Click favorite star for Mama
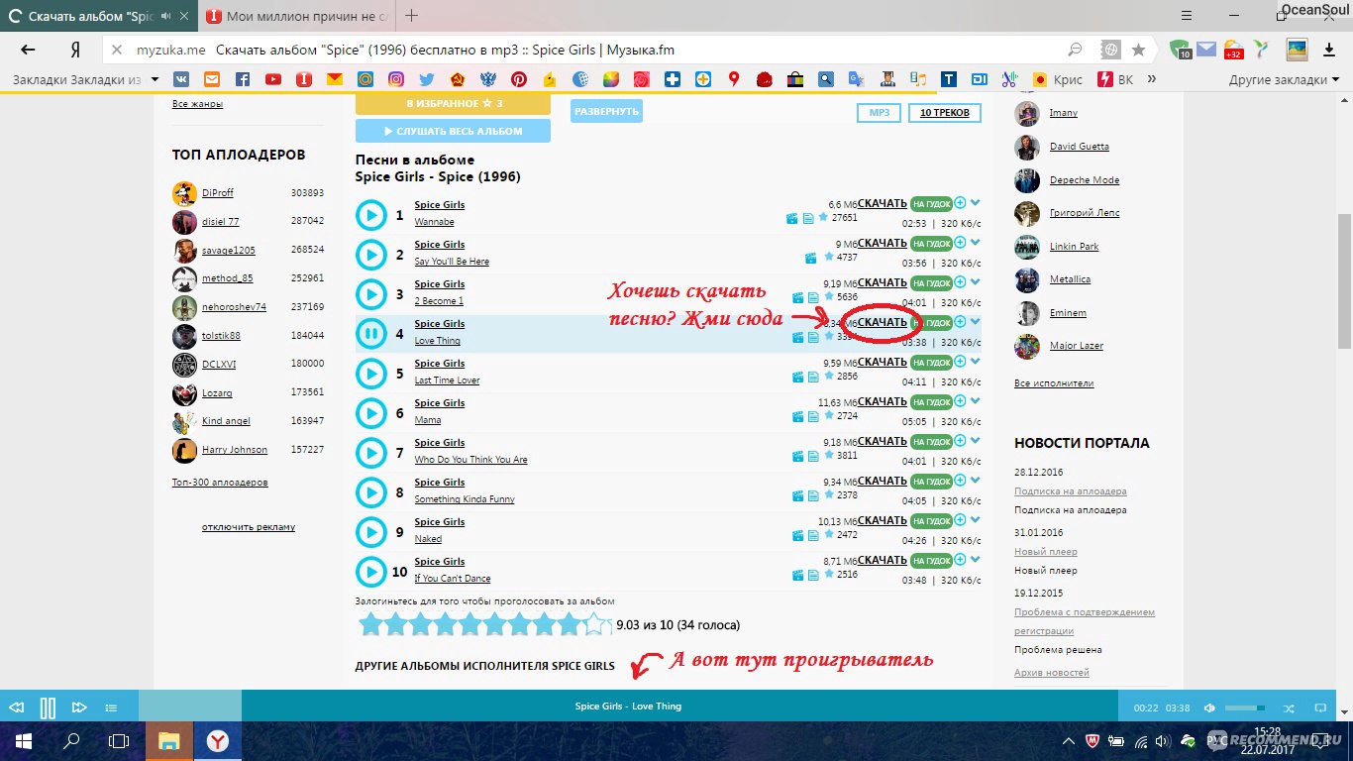Screen dimensions: 1353x761 pos(828,415)
